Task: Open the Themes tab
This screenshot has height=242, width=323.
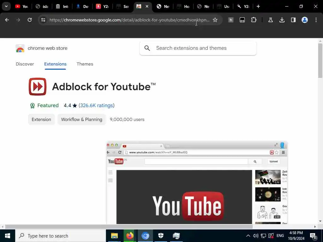Action: point(85,64)
